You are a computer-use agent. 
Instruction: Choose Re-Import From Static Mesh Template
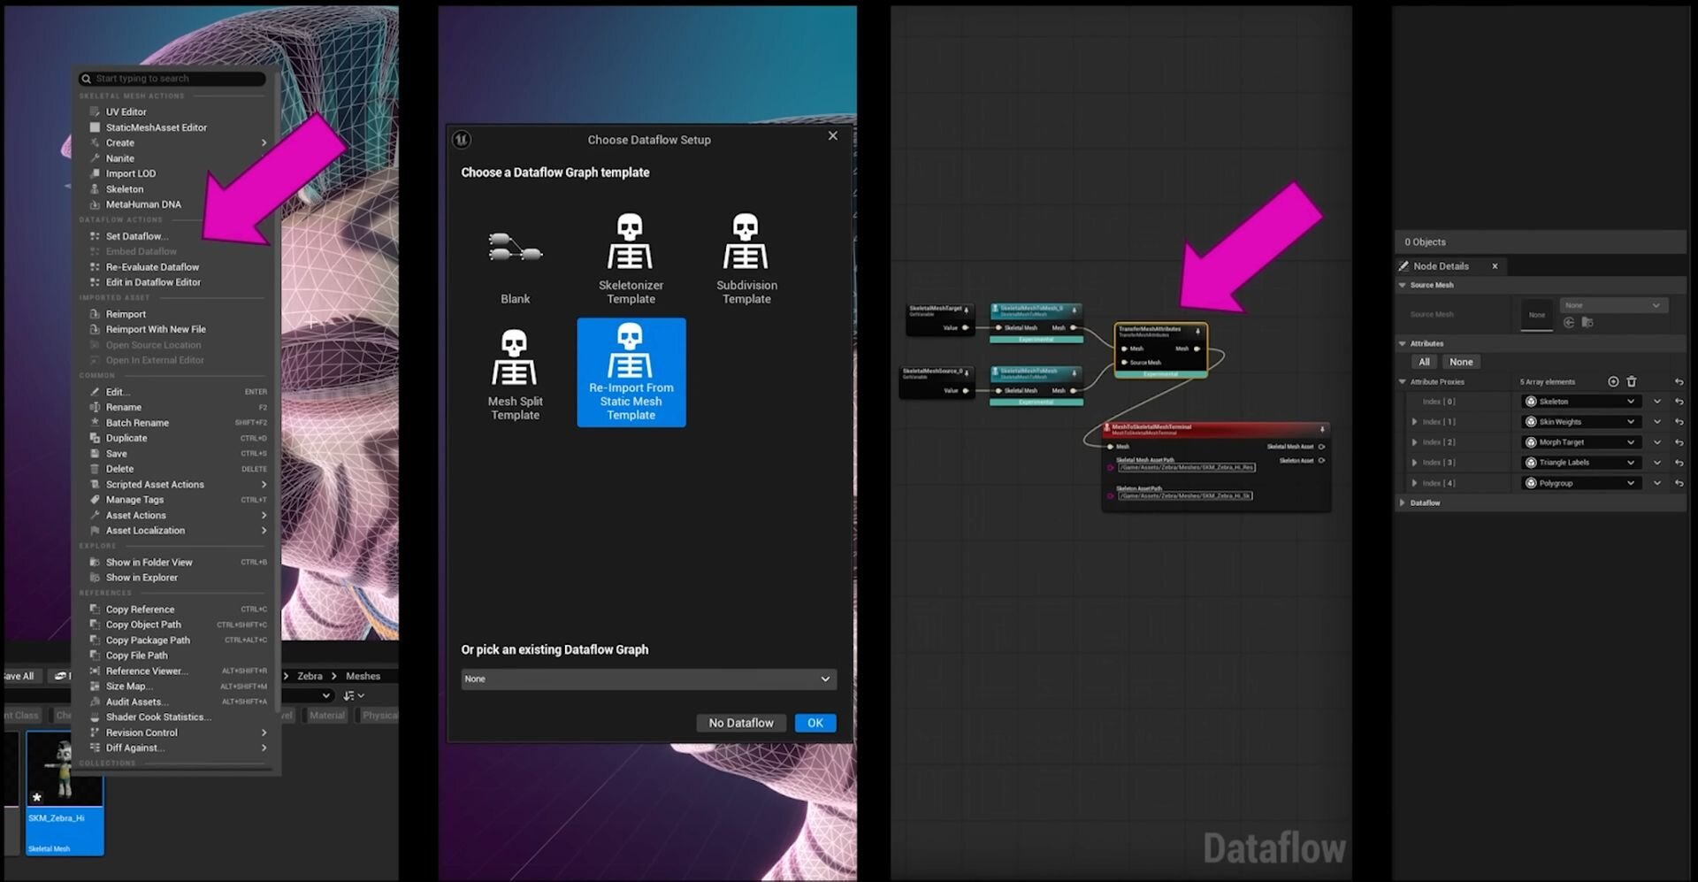click(x=631, y=372)
